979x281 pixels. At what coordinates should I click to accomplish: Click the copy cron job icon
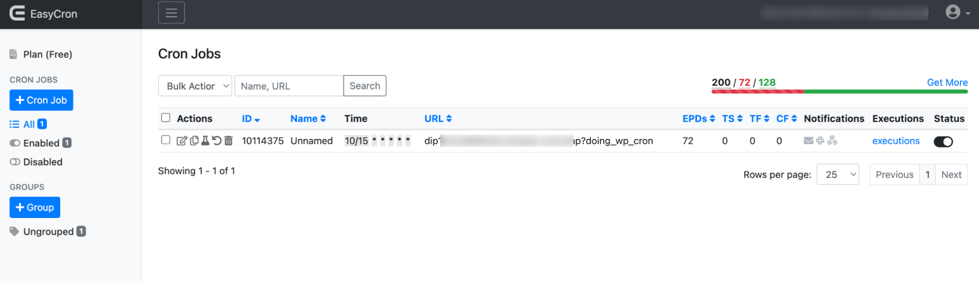click(194, 141)
